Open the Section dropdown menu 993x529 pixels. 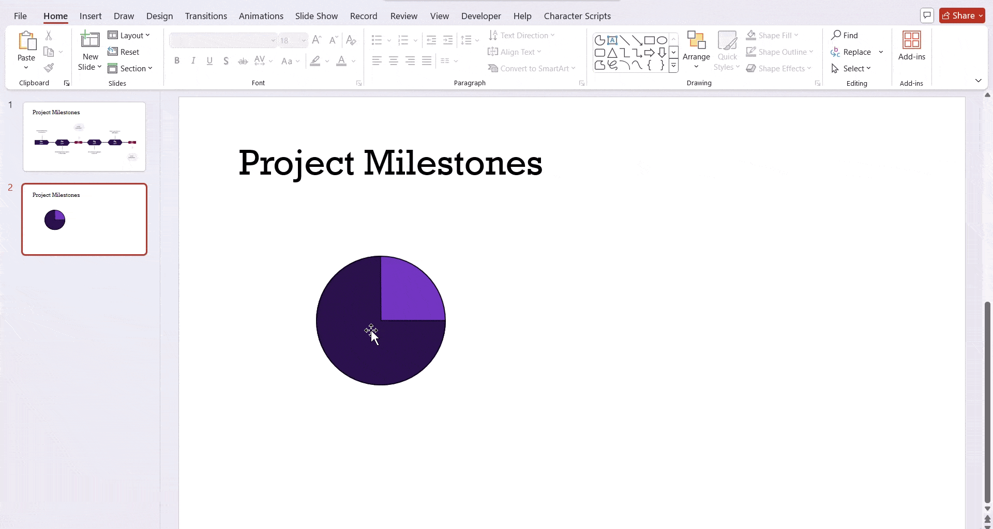(130, 68)
